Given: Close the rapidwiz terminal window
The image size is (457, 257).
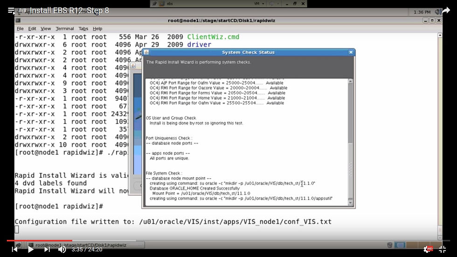Looking at the screenshot, I should click(439, 21).
